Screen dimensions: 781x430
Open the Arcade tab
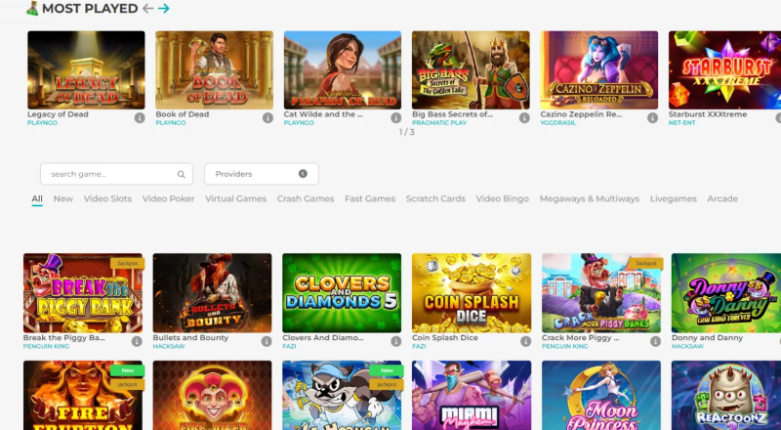722,198
